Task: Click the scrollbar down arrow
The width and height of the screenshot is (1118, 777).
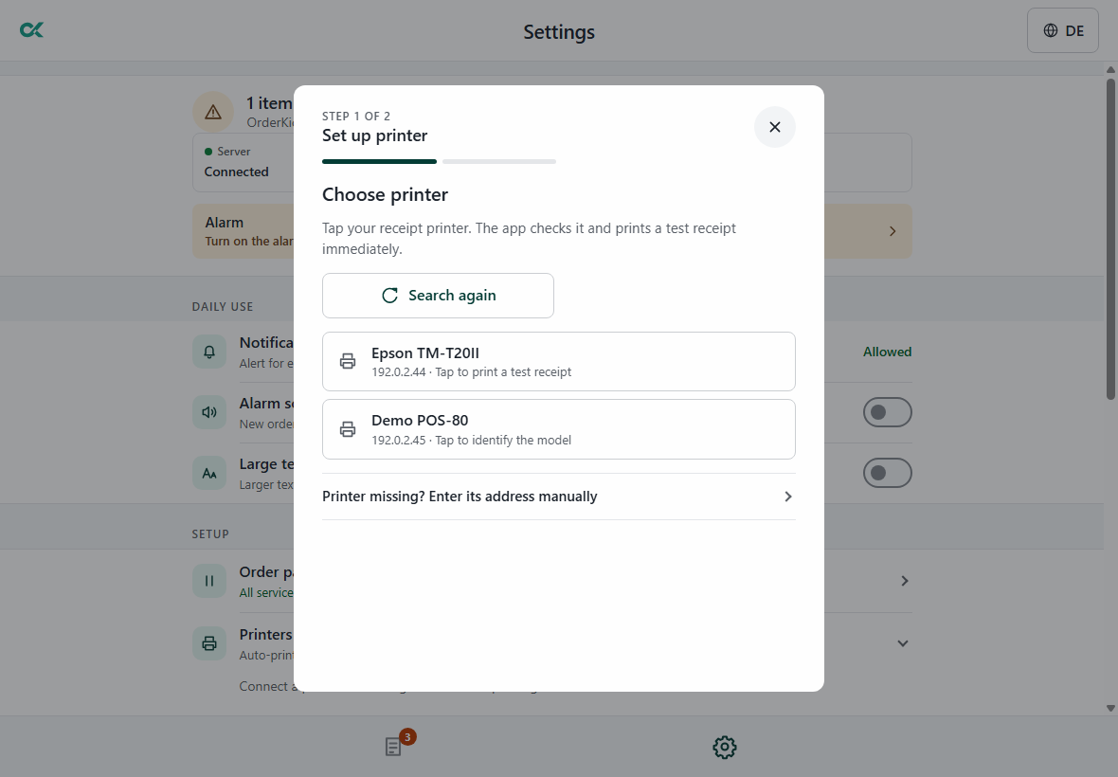Action: click(x=1110, y=709)
